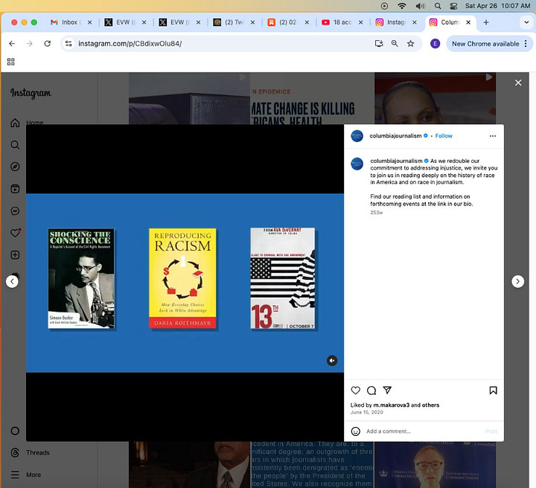The width and height of the screenshot is (536, 488).
Task: Open Notifications heart in sidebar
Action: [x=15, y=233]
